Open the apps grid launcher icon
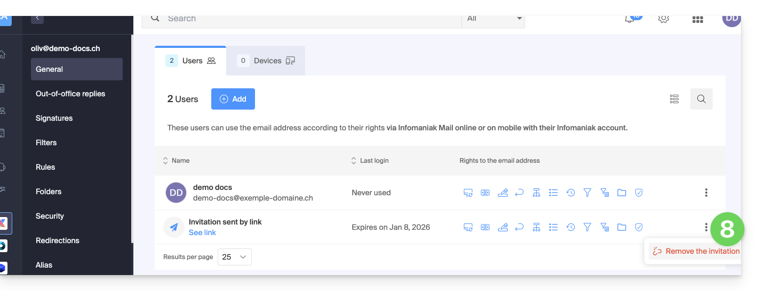Viewport: 757px width, 291px height. tap(697, 20)
